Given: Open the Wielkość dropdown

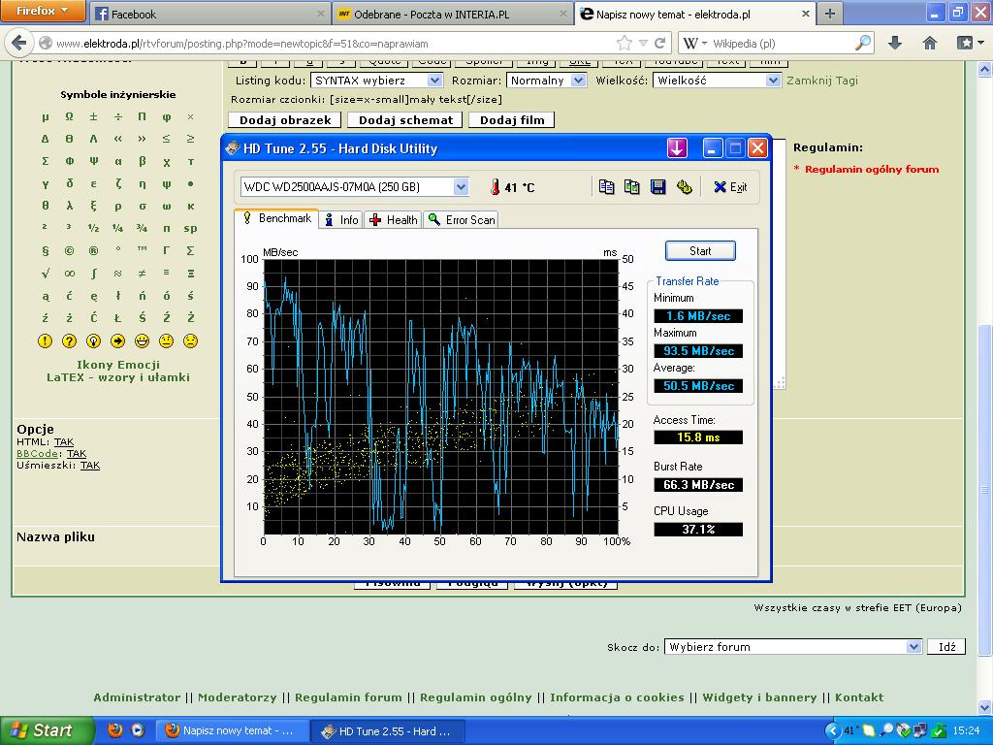Looking at the screenshot, I should point(717,81).
